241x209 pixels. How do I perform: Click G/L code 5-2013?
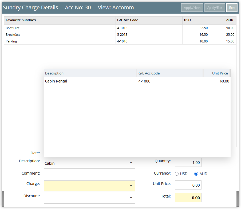(x=122, y=35)
